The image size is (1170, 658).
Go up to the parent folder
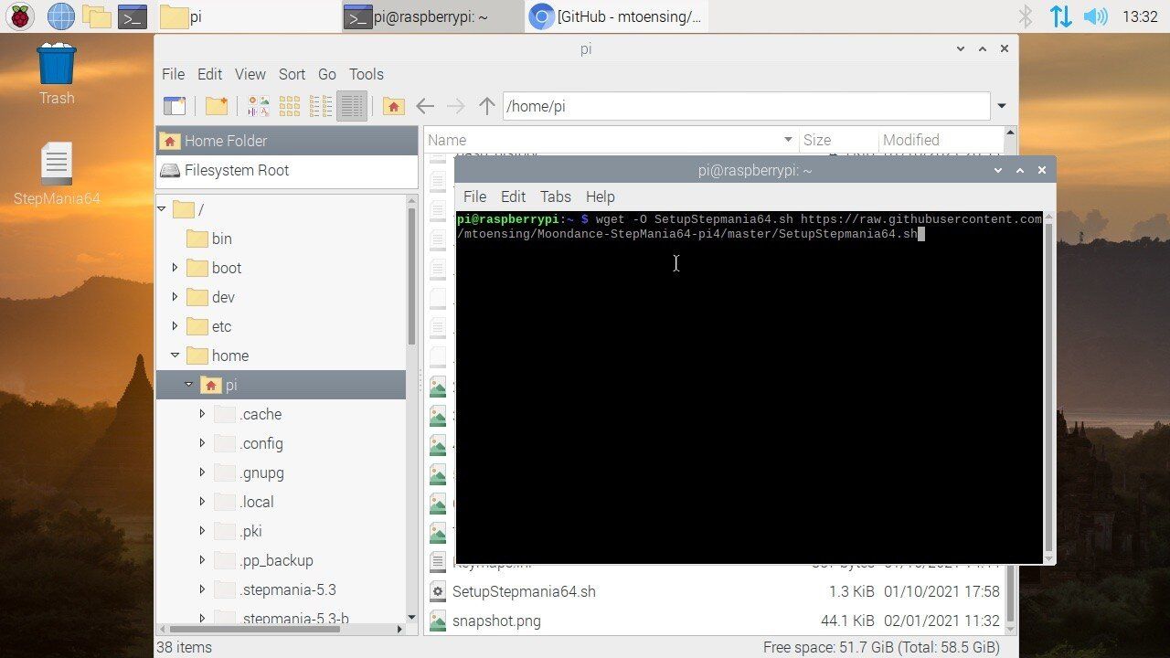487,106
